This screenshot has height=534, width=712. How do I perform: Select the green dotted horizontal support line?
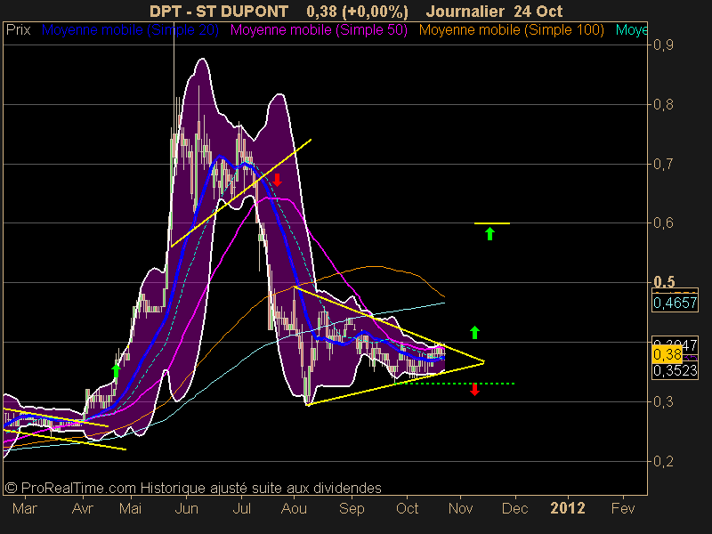coord(456,384)
